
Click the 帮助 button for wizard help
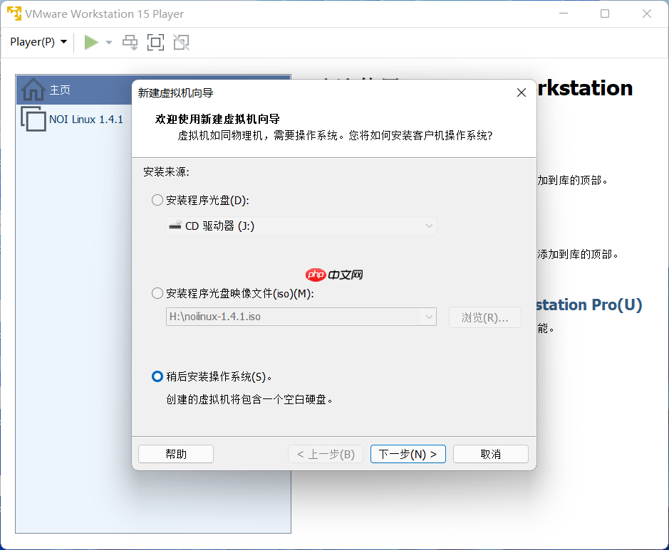(175, 453)
